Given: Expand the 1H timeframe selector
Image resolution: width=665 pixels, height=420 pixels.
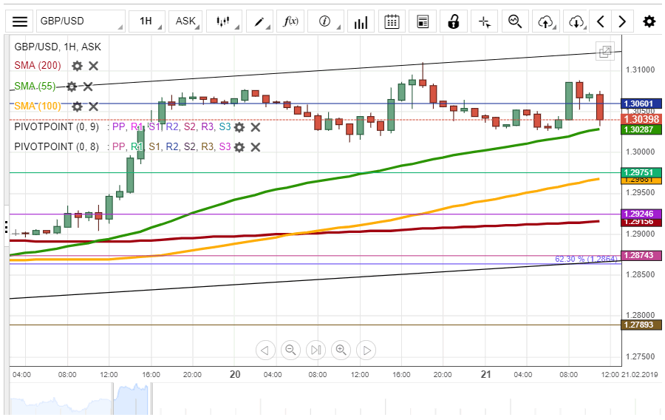Looking at the screenshot, I should click(x=148, y=21).
